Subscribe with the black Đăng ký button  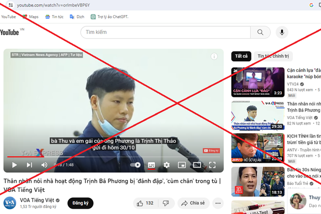click(x=80, y=203)
